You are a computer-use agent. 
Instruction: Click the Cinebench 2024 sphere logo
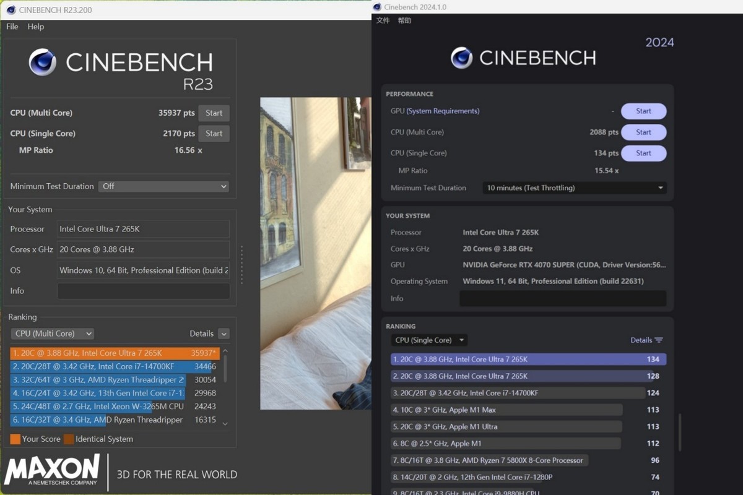461,58
